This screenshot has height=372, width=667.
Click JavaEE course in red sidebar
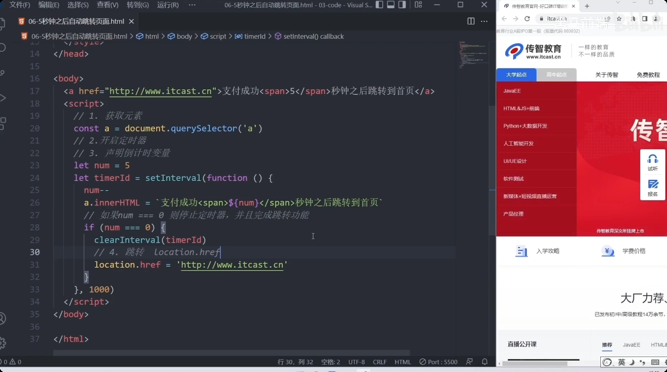(512, 91)
